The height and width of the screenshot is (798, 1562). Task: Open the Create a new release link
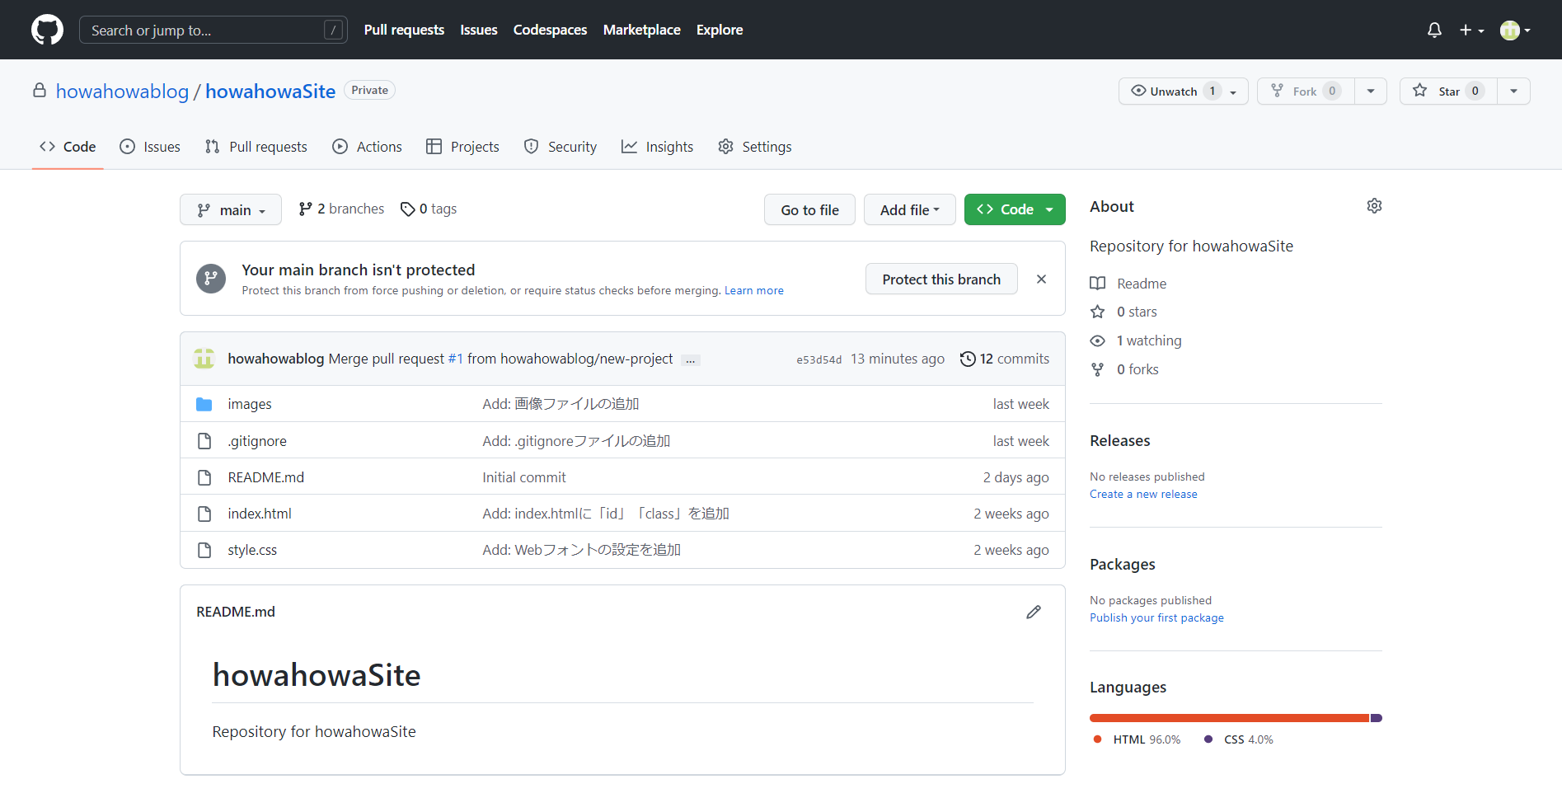click(1143, 494)
